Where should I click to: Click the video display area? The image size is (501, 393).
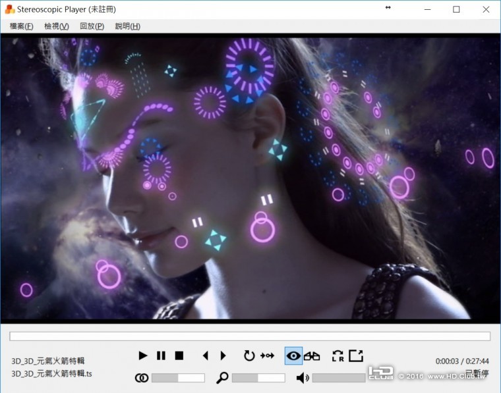(x=250, y=178)
